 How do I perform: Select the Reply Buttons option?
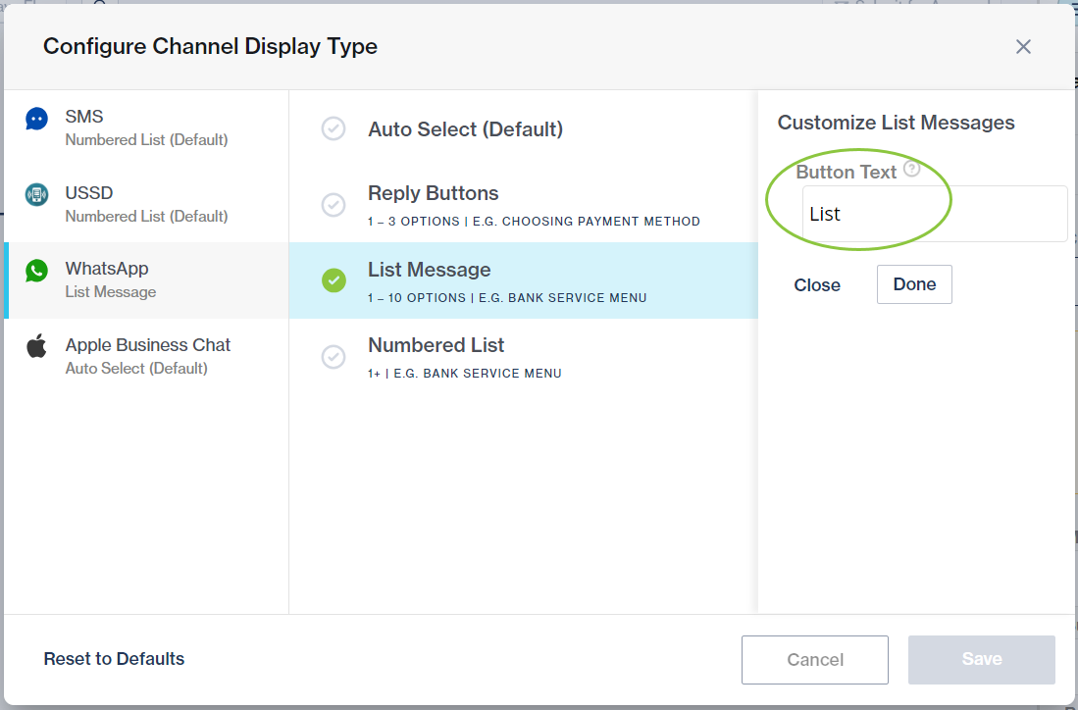click(432, 193)
